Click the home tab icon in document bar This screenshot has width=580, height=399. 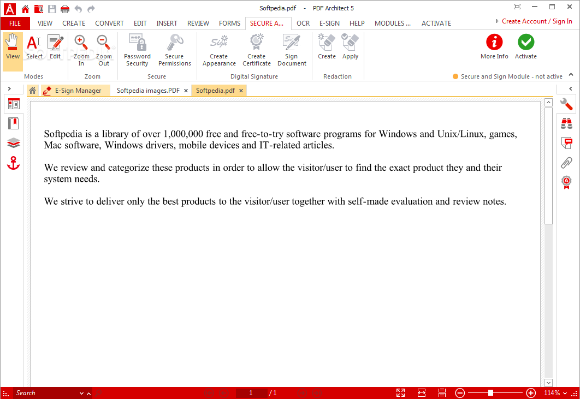point(33,90)
